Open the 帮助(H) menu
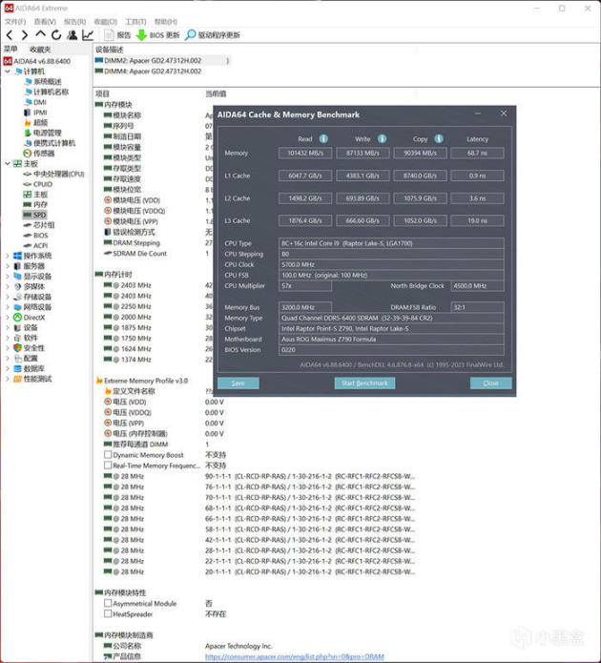The width and height of the screenshot is (601, 663). pyautogui.click(x=166, y=22)
